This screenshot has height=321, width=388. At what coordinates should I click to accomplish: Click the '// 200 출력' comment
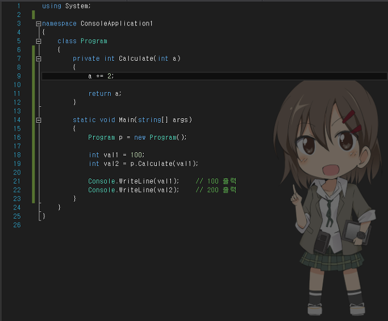tap(216, 190)
